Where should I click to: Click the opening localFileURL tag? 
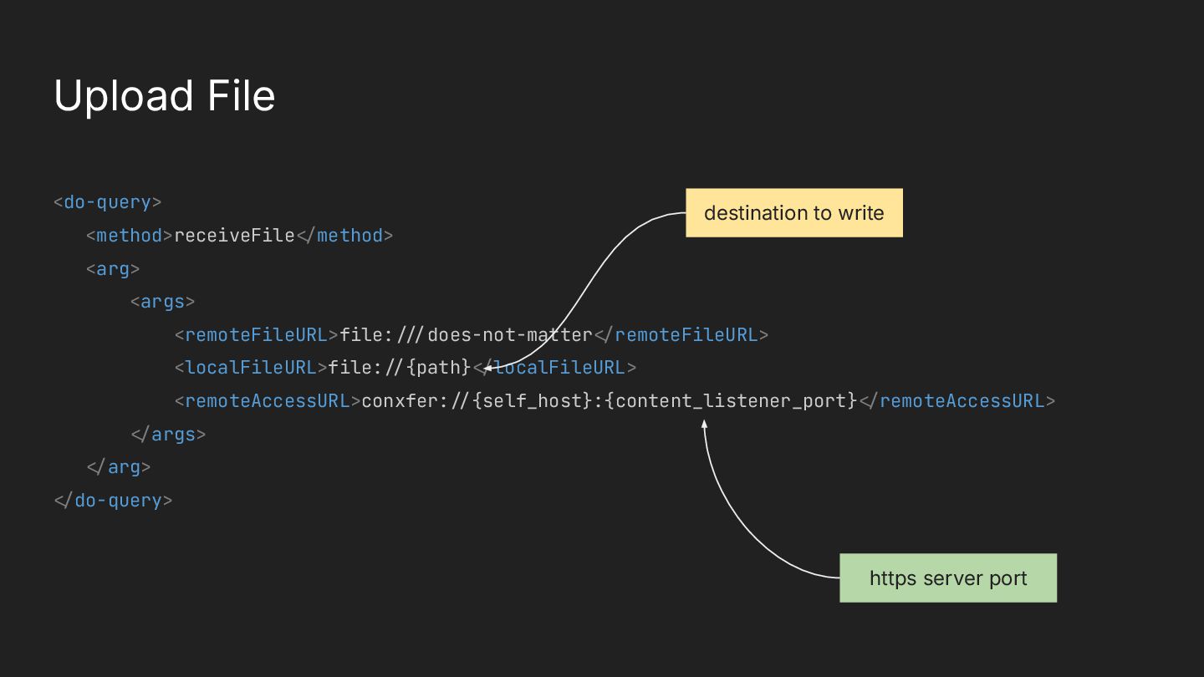tap(251, 368)
